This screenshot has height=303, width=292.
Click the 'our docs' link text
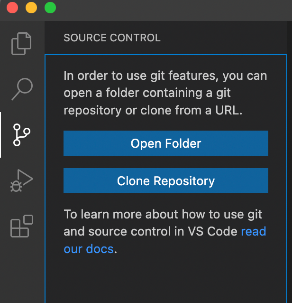coord(89,249)
